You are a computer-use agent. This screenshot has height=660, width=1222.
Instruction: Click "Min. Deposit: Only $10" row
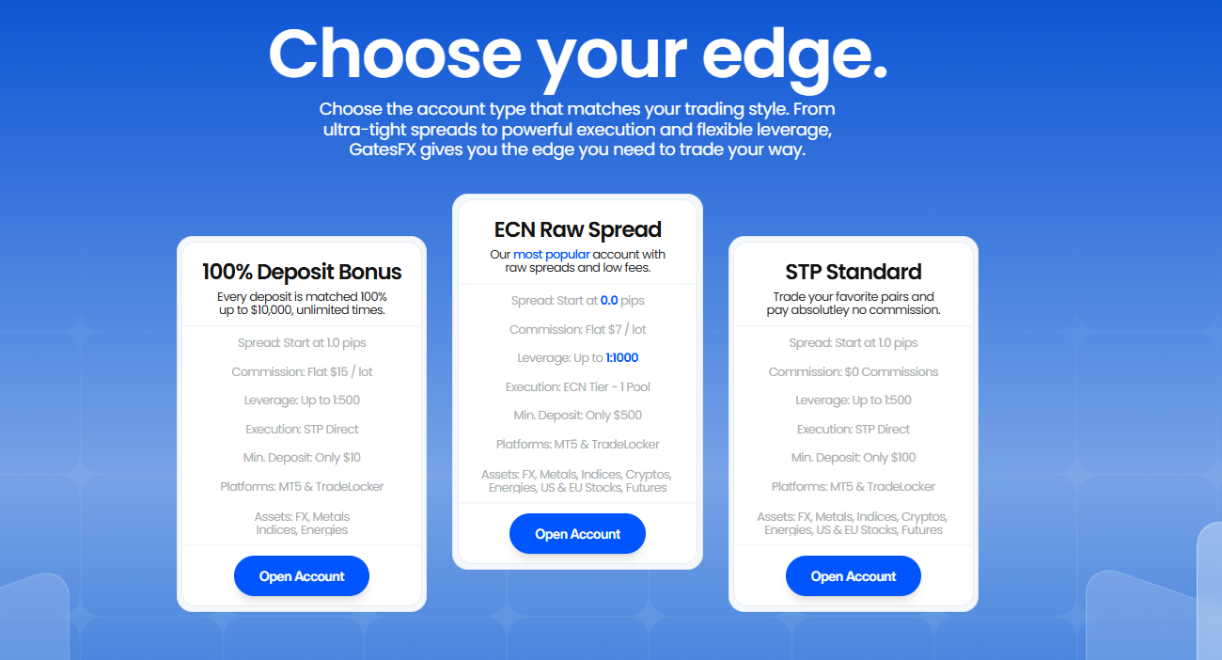302,458
